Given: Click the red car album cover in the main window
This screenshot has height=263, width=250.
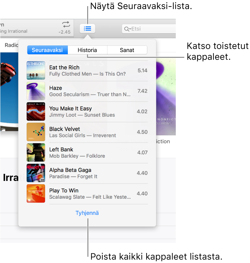Looking at the screenshot, I should pos(9,92).
